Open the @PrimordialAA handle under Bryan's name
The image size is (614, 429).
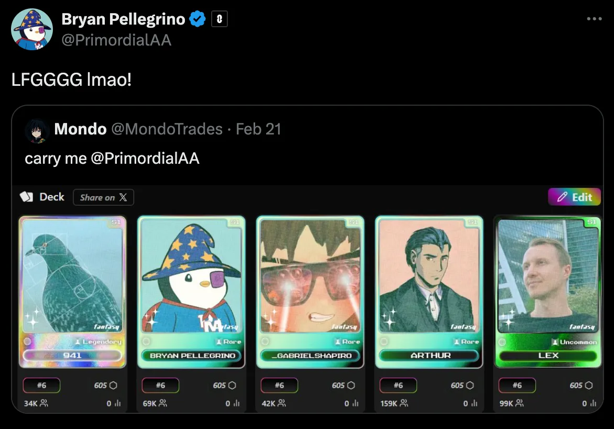point(116,40)
